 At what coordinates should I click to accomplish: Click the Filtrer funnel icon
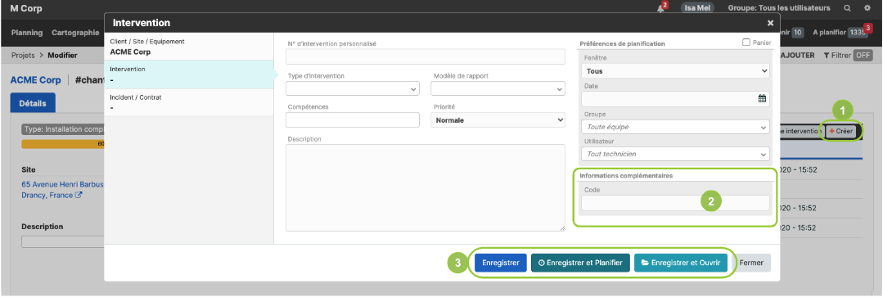(x=827, y=55)
